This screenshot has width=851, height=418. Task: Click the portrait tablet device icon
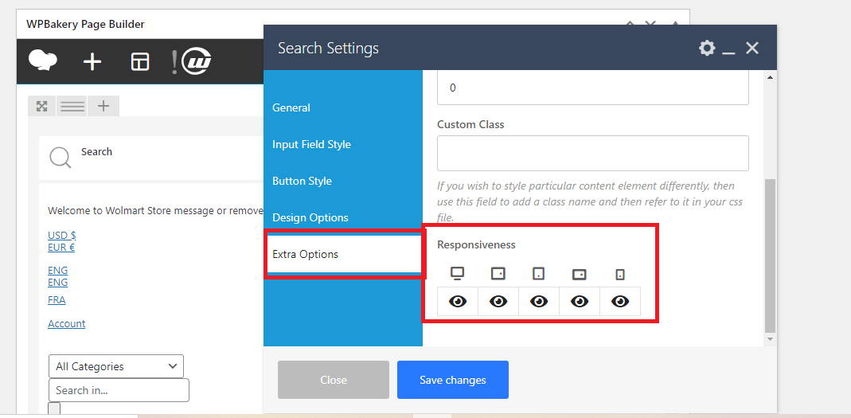[x=538, y=274]
